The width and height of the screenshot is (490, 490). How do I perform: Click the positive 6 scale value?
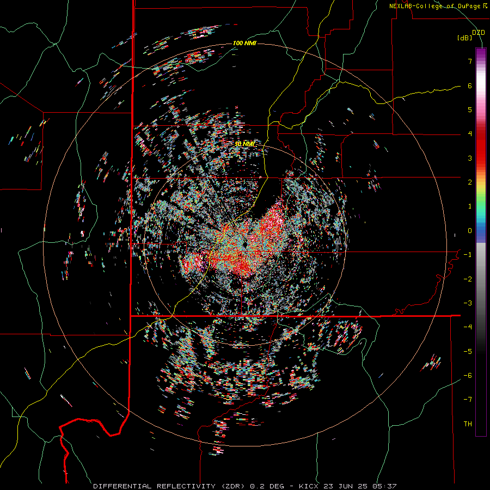(470, 85)
